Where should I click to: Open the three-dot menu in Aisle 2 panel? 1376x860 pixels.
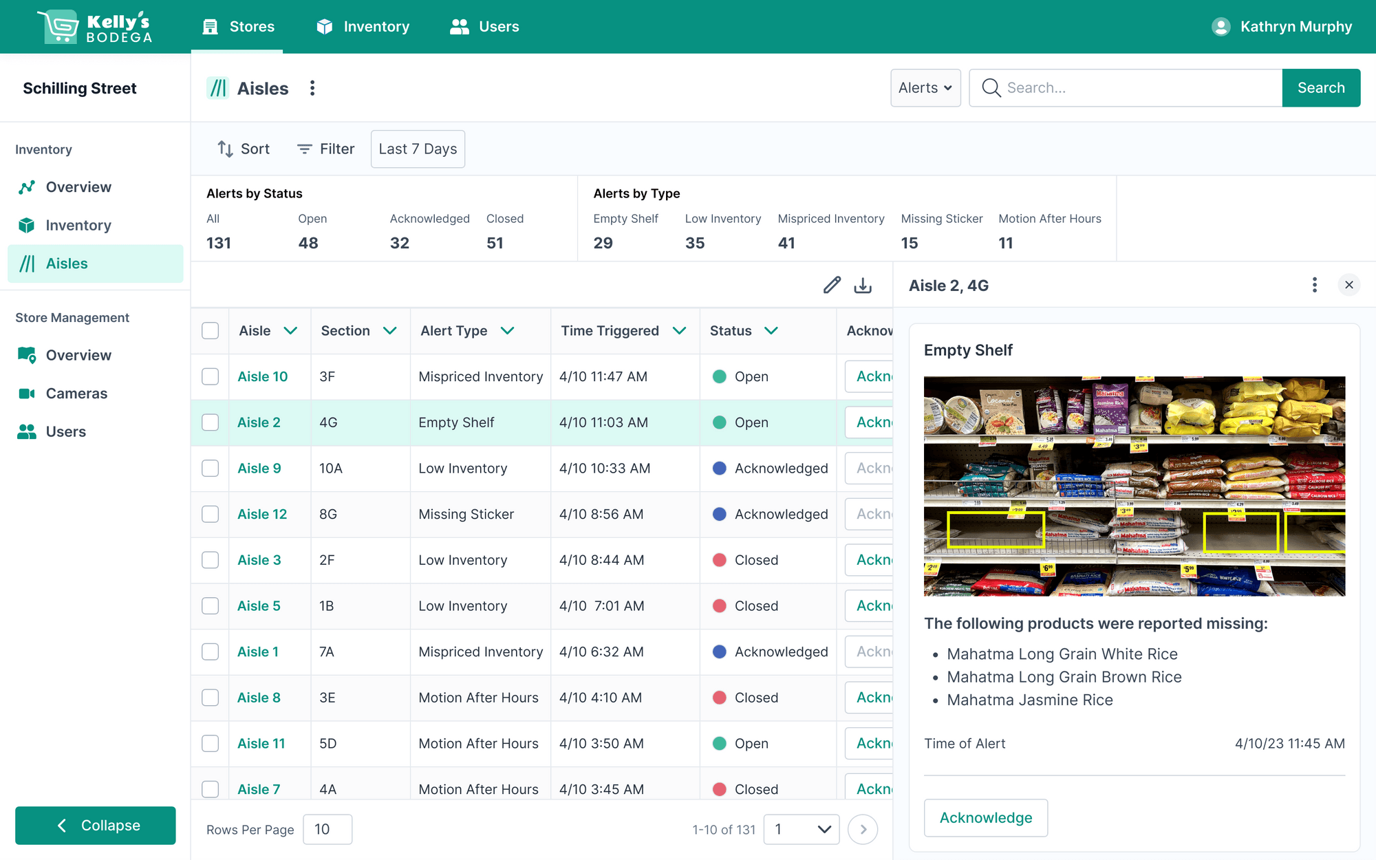point(1315,284)
